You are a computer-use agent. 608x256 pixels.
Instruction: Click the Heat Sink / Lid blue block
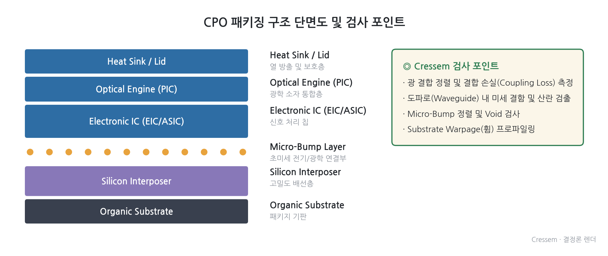[136, 61]
